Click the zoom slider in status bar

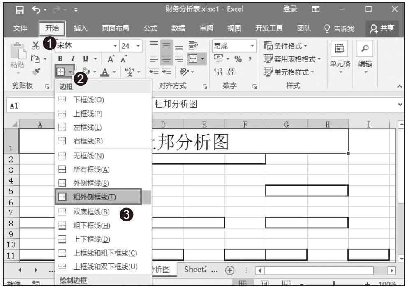[x=335, y=284]
